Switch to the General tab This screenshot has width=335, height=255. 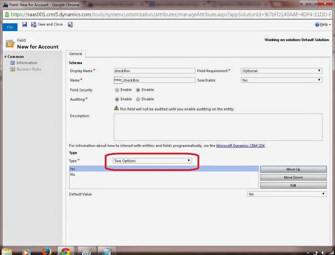76,54
